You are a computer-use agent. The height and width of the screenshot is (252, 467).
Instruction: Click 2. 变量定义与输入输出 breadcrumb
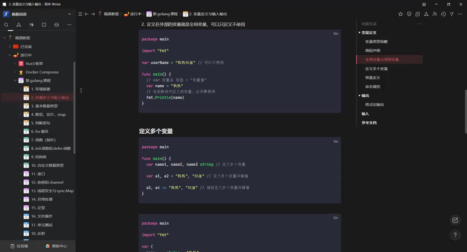[205, 14]
